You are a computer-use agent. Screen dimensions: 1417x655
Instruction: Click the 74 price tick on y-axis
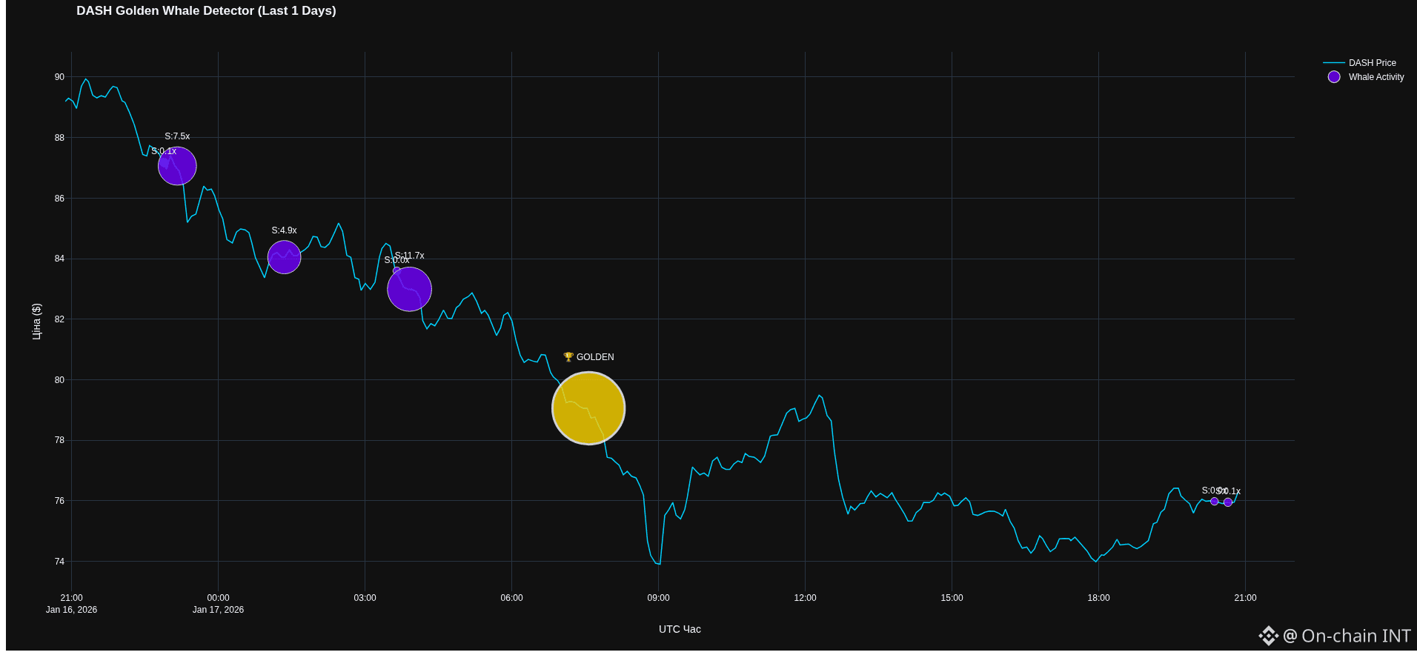tap(59, 562)
